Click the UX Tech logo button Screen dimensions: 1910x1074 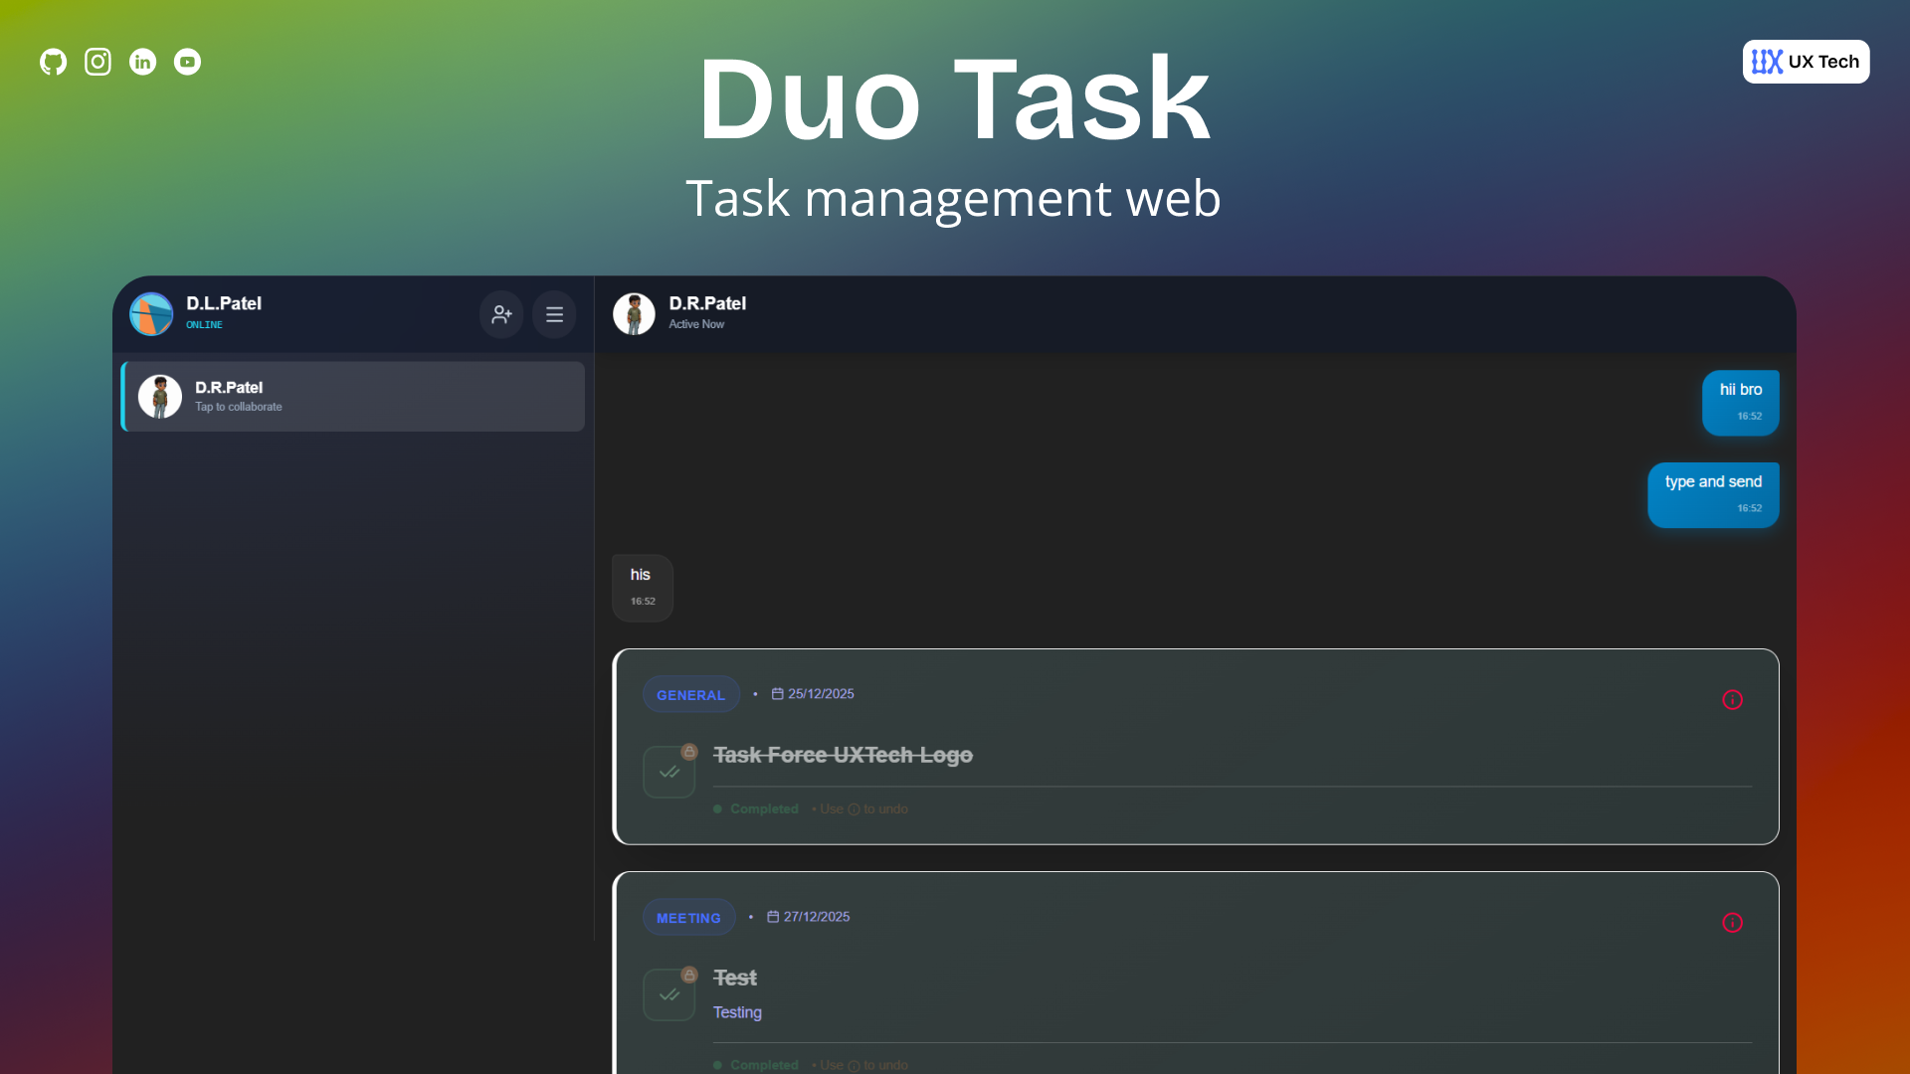coord(1806,62)
